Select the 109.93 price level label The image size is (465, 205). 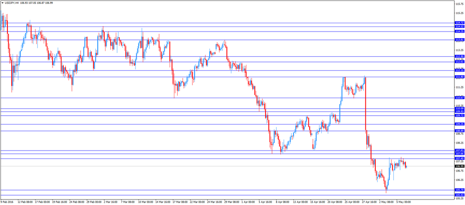point(459,112)
